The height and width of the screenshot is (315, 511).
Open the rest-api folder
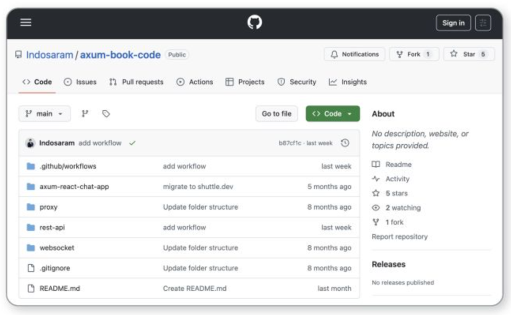(52, 227)
